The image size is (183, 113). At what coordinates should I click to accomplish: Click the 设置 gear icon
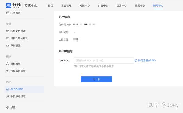(8, 108)
